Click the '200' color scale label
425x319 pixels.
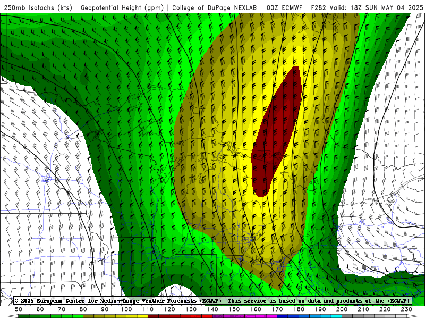342,309
